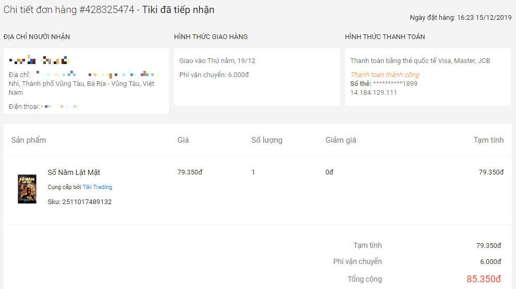Click the IP address 14.184.129.111
Viewport: 516px width, 289px height.
[374, 92]
